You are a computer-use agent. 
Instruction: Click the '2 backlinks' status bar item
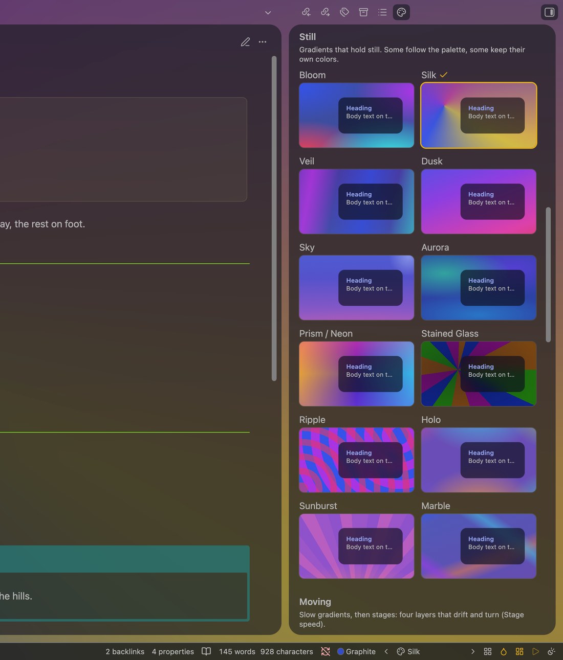(x=125, y=651)
